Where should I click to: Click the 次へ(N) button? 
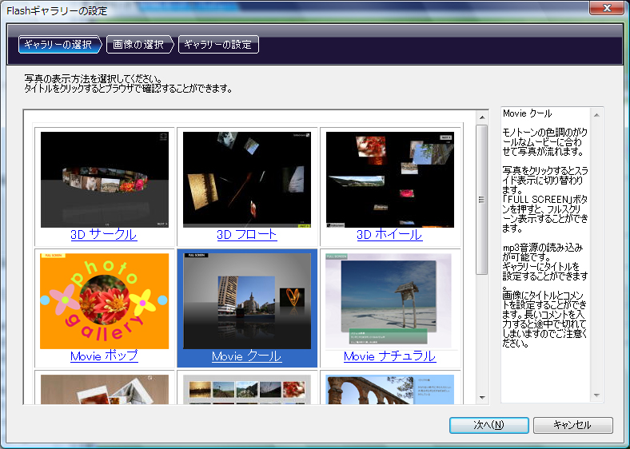coord(489,425)
